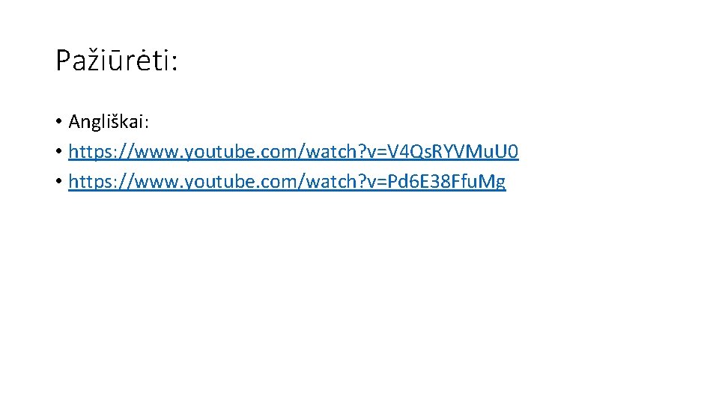Open the YouTube link ending in Pd6E38FfuMg

pyautogui.click(x=287, y=182)
